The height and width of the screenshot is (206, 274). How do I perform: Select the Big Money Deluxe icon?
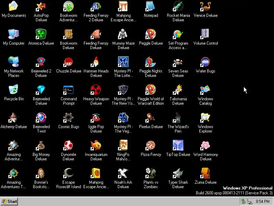[x=41, y=145]
